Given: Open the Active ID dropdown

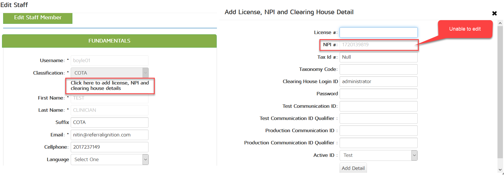Looking at the screenshot, I should [x=378, y=155].
